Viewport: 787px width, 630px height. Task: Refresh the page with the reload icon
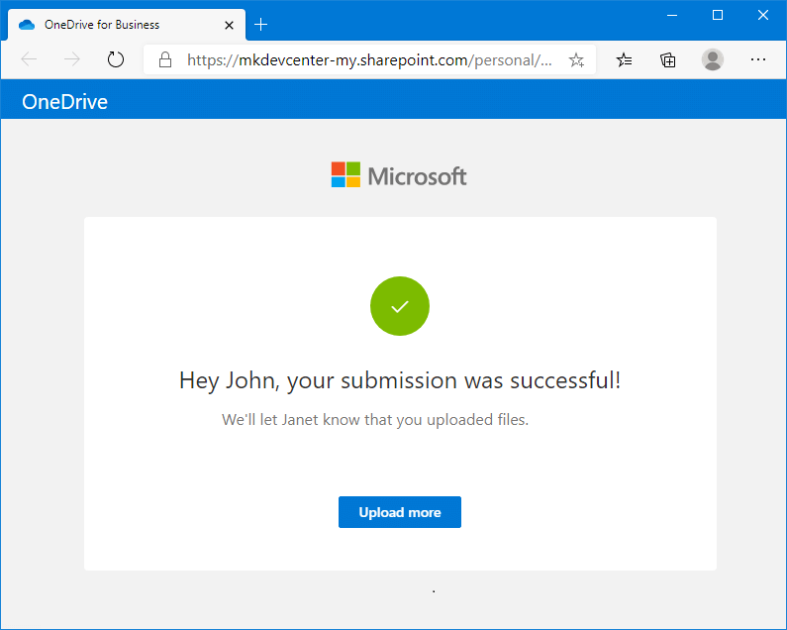pyautogui.click(x=116, y=59)
